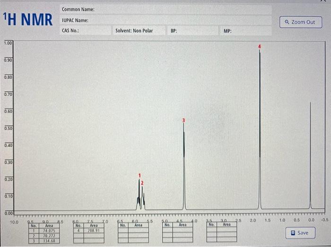Select the CAS No. field

click(85, 31)
